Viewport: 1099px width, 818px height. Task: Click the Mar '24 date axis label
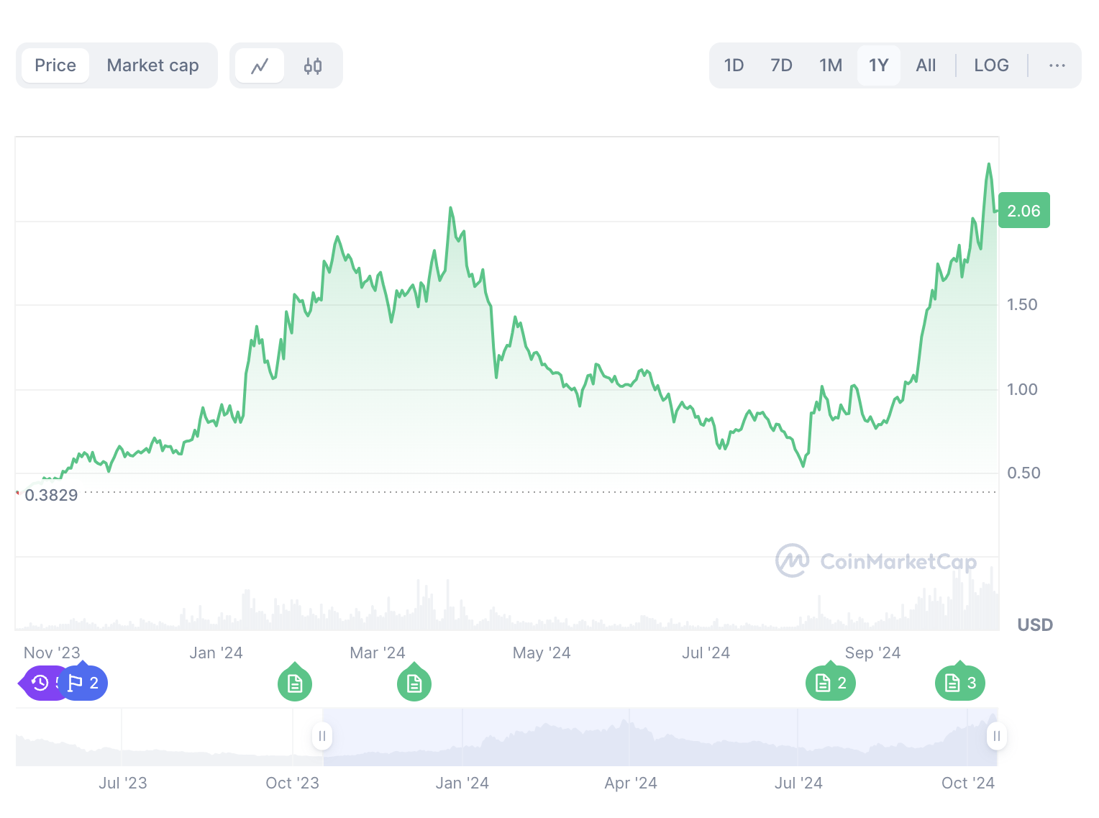[x=378, y=653]
